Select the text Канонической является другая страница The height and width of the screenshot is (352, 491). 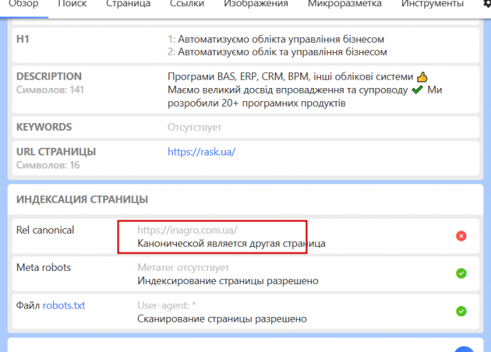pos(231,243)
